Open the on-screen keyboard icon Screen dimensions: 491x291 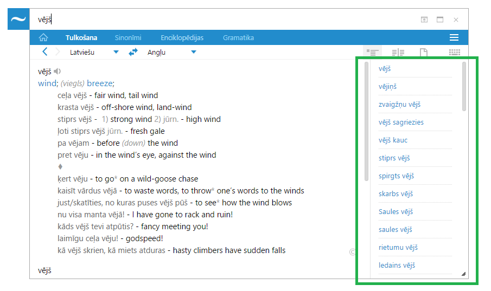(x=455, y=53)
